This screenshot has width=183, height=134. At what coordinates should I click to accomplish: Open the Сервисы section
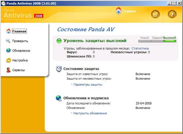pyautogui.click(x=19, y=70)
